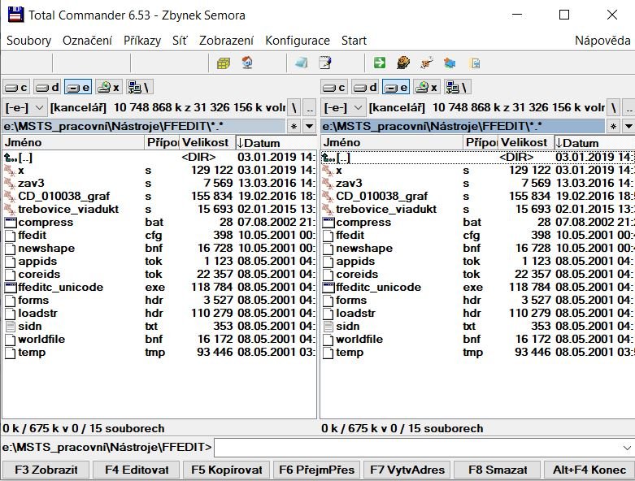Viewport: 635px width, 481px height.
Task: Select trebovice_viadukt file in right panel
Action: [386, 210]
